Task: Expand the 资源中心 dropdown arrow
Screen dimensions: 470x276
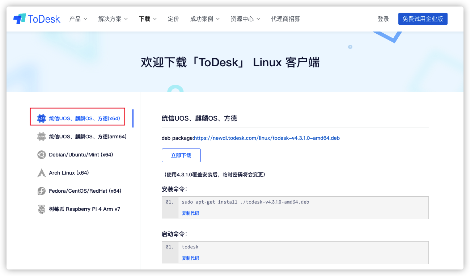Action: (x=258, y=19)
